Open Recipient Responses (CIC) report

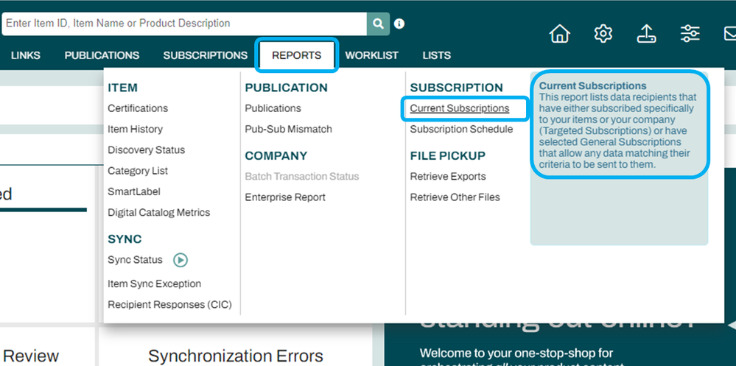[x=169, y=305]
